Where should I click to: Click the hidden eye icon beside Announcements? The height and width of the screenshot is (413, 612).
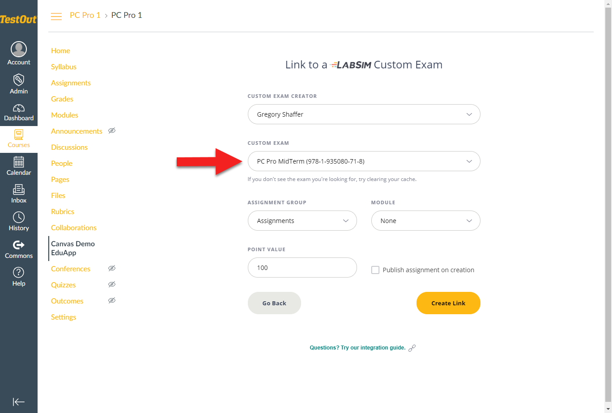pos(112,131)
